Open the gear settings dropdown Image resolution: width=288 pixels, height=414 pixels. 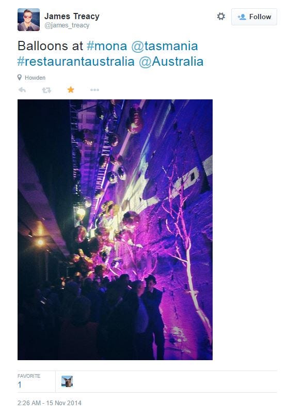(x=221, y=17)
